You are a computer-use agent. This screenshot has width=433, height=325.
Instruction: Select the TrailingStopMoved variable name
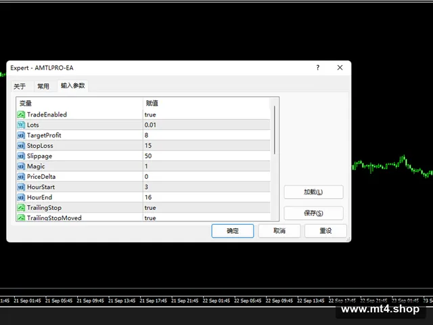click(54, 218)
